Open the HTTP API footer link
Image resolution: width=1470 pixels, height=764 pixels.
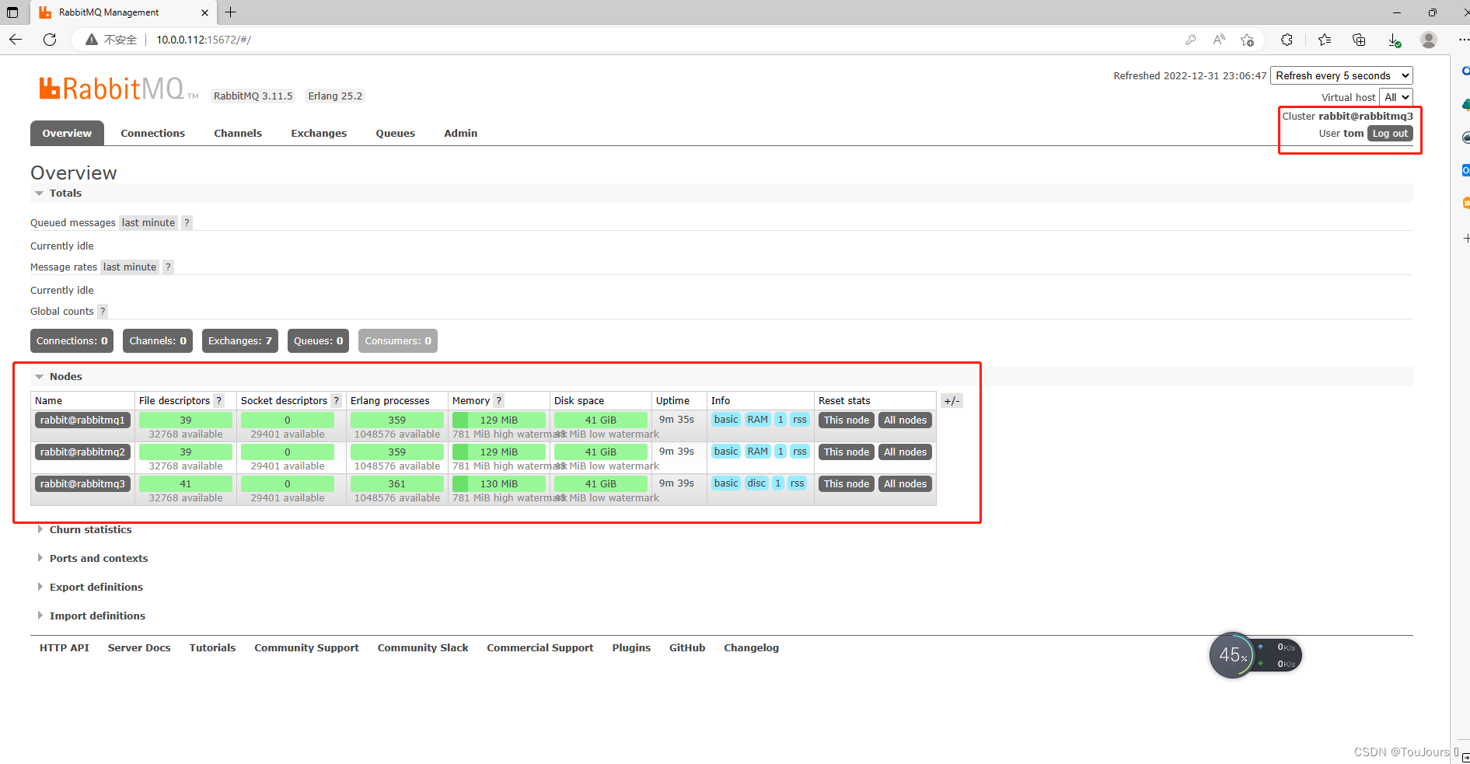tap(65, 647)
